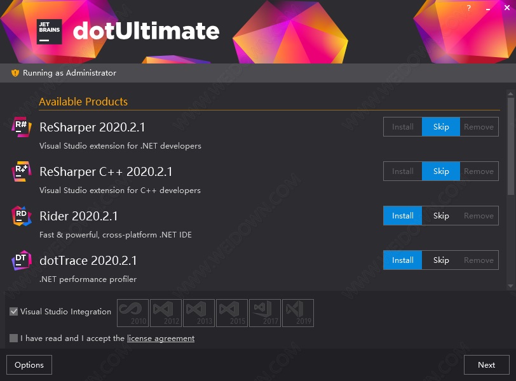Set dotTrace 2020.2.1 to Skip
Viewport: 516px width, 381px height.
tap(441, 260)
